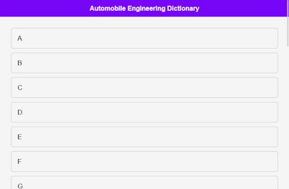Tap the "A" letter label

(20, 38)
